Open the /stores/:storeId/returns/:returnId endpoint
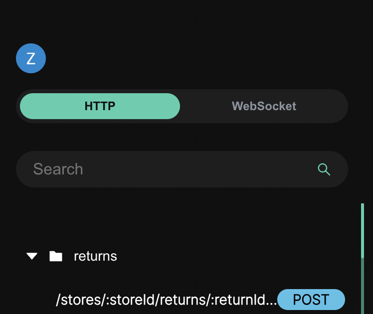The width and height of the screenshot is (373, 314). tap(166, 300)
